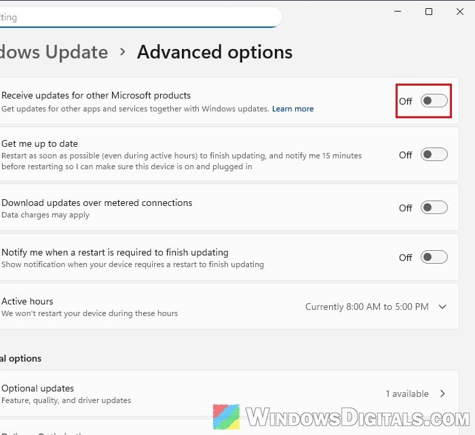Enable the Get me up to date switch
Screen dimensions: 475x435
click(x=434, y=155)
